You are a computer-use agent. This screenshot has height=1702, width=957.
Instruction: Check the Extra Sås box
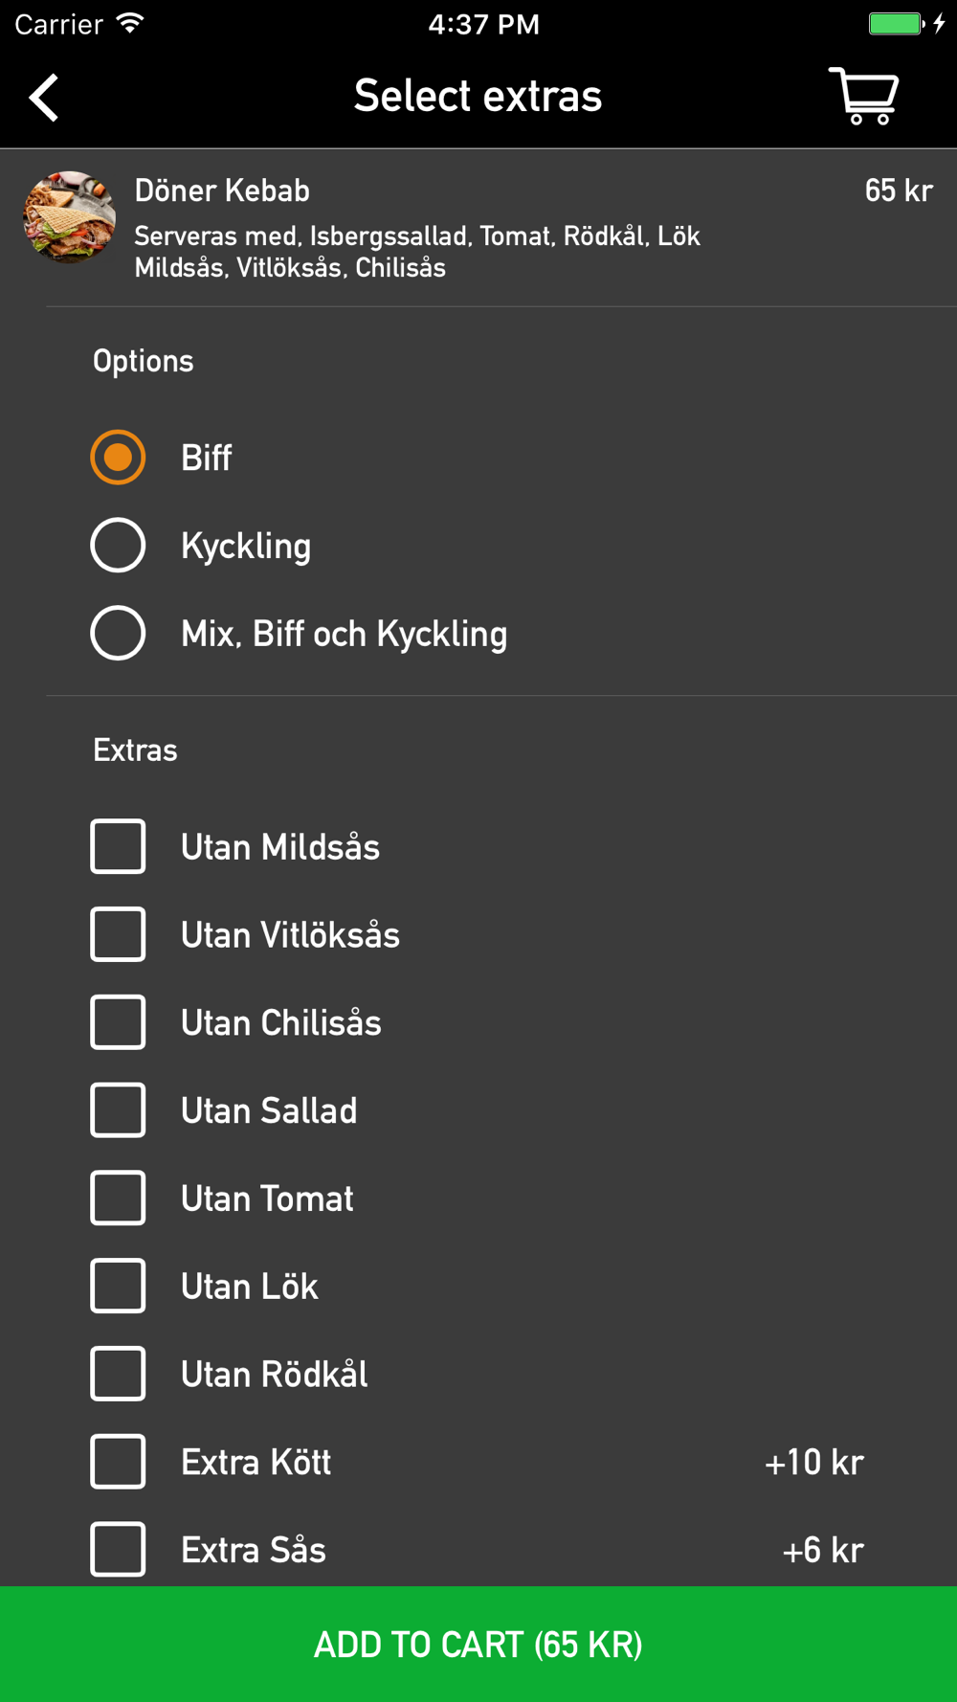coord(118,1550)
